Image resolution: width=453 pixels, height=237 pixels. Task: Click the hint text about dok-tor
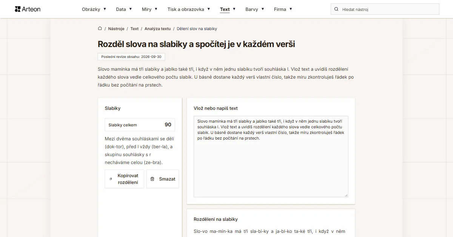coord(139,150)
